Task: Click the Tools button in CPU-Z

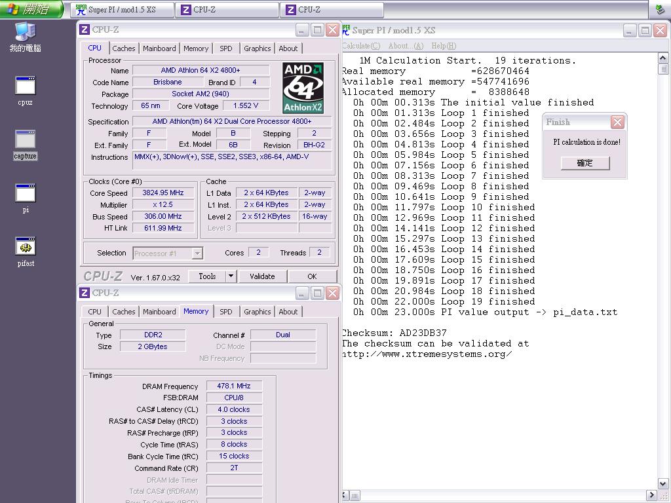Action: coord(207,276)
